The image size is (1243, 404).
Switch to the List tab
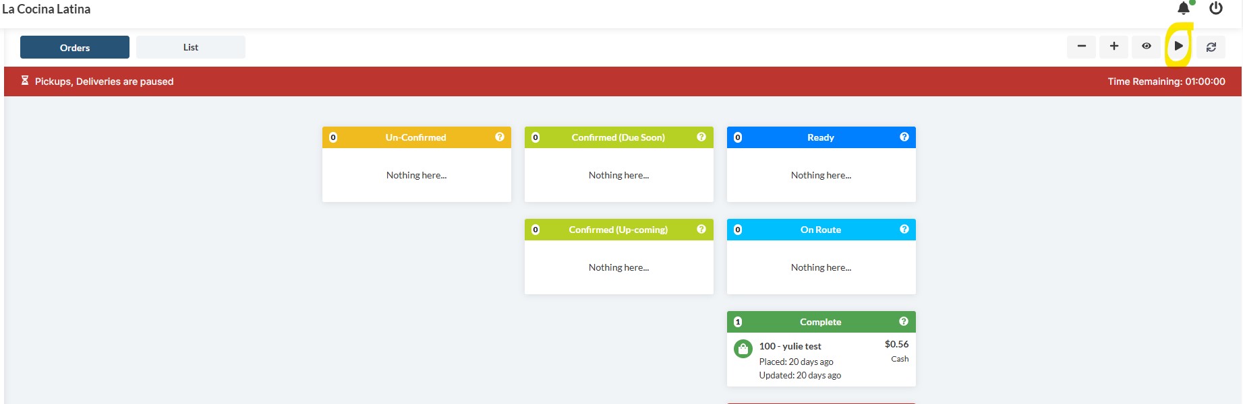click(191, 48)
